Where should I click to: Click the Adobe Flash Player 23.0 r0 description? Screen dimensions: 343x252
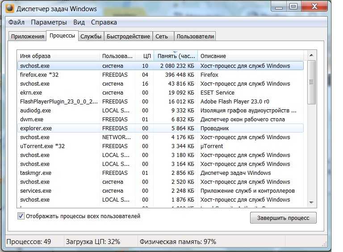(x=235, y=102)
